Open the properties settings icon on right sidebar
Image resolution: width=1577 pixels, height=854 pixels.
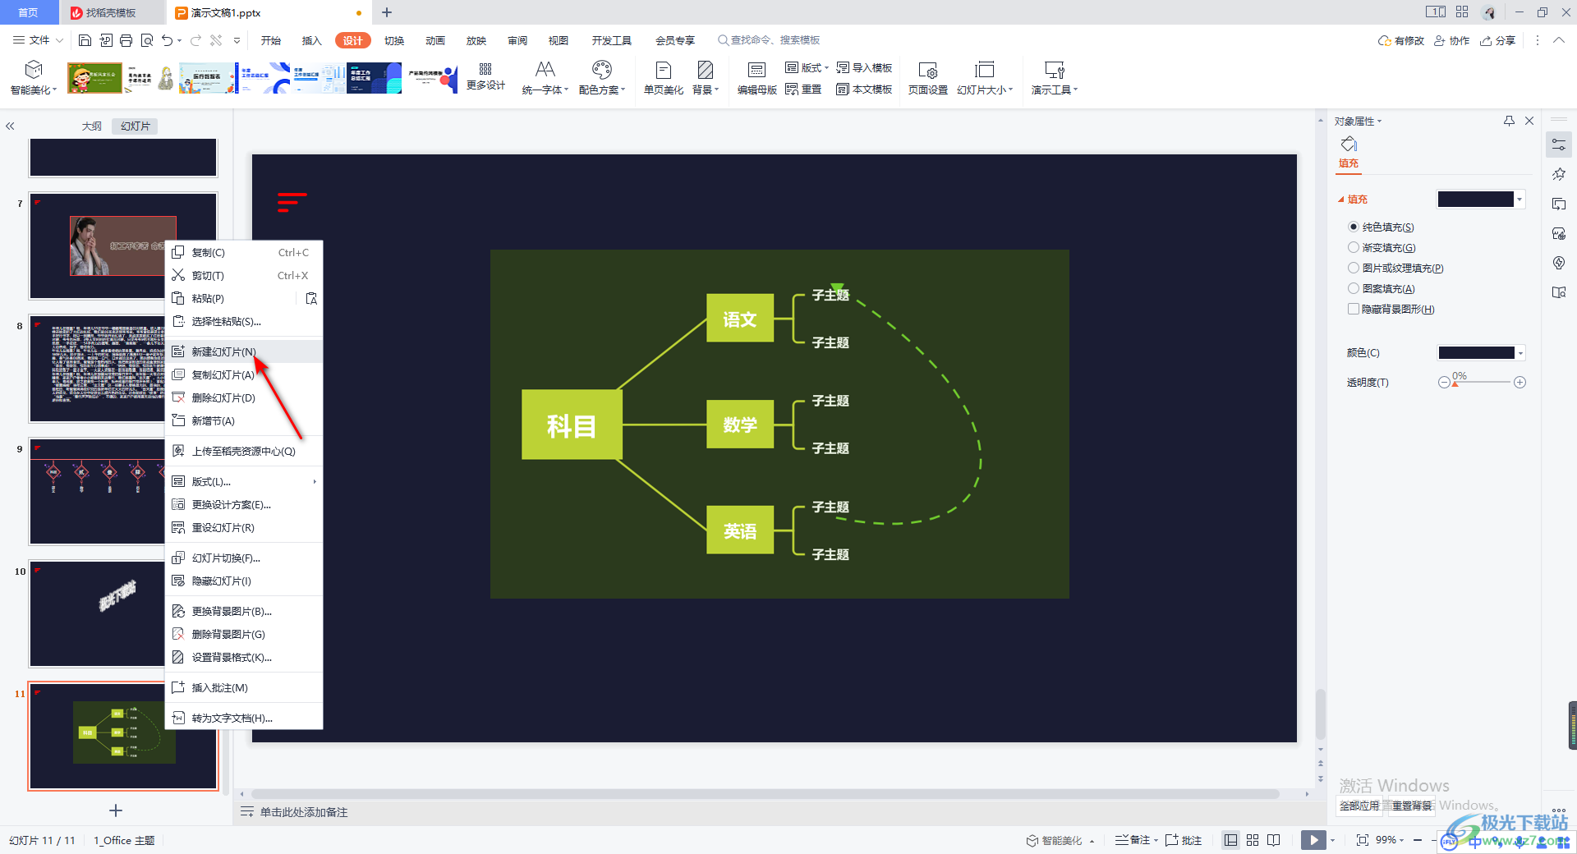[1559, 145]
